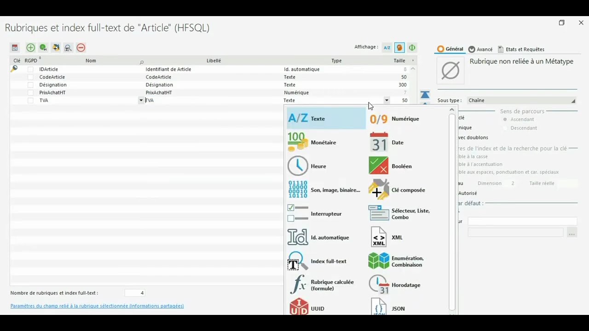589x331 pixels.
Task: Click the search magnifier in Nom header
Action: (141, 62)
